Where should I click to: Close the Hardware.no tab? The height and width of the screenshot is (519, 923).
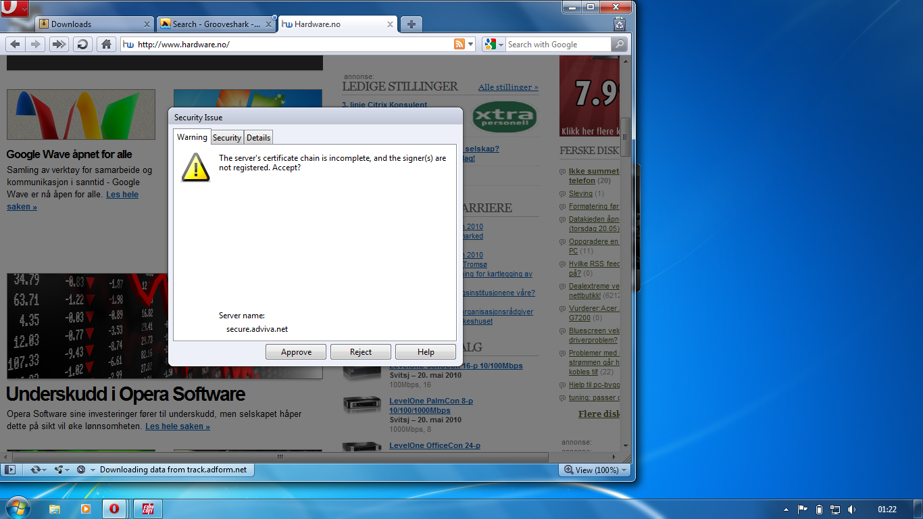coord(390,24)
